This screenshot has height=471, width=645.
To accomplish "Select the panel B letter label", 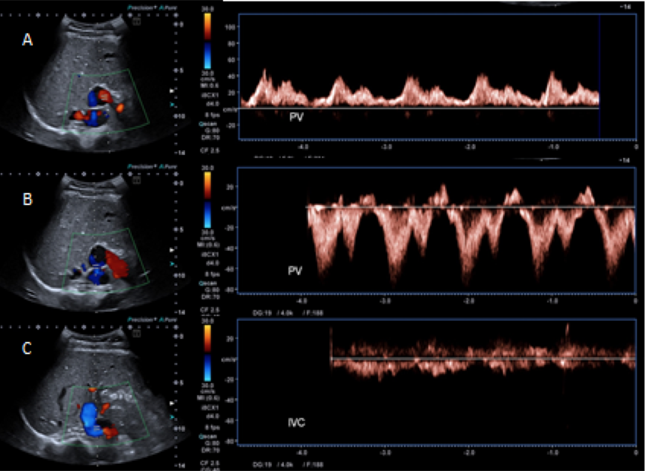I will pos(27,199).
